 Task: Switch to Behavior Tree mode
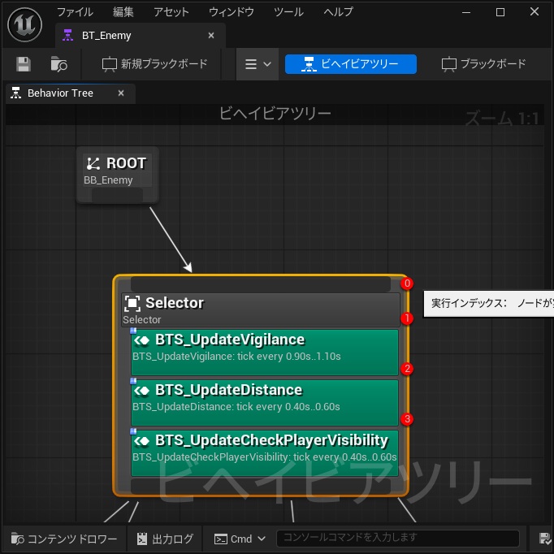coord(350,64)
